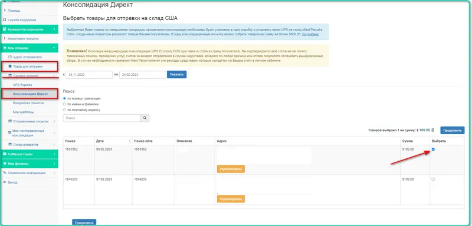
Task: Click the exclamation icon of Мониторинг посылок
Action: point(5,39)
